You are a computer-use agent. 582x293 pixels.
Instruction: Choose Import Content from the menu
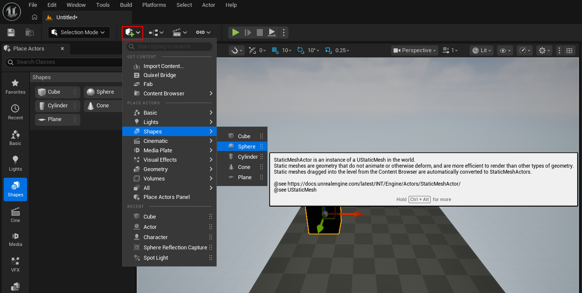pos(169,66)
